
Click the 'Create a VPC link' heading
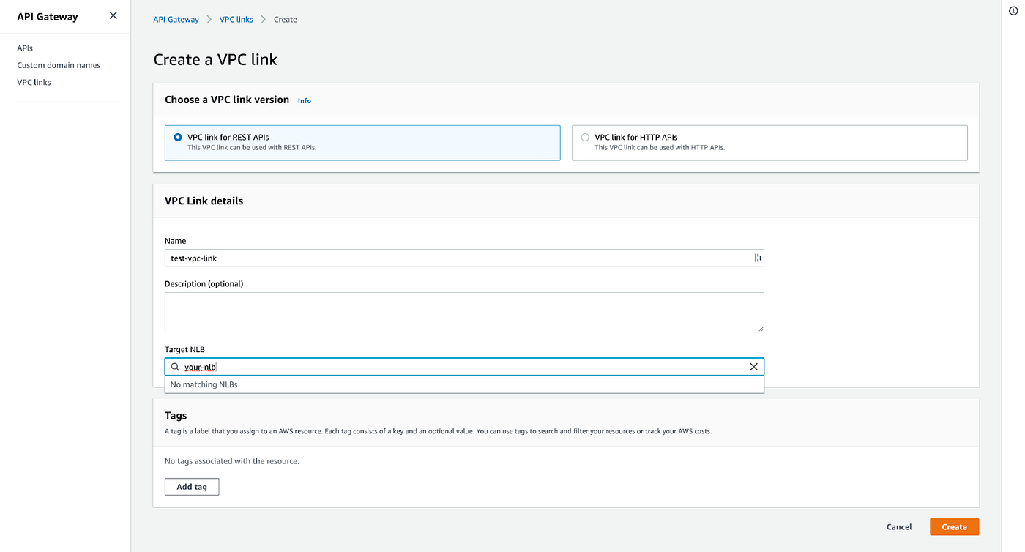pyautogui.click(x=215, y=59)
